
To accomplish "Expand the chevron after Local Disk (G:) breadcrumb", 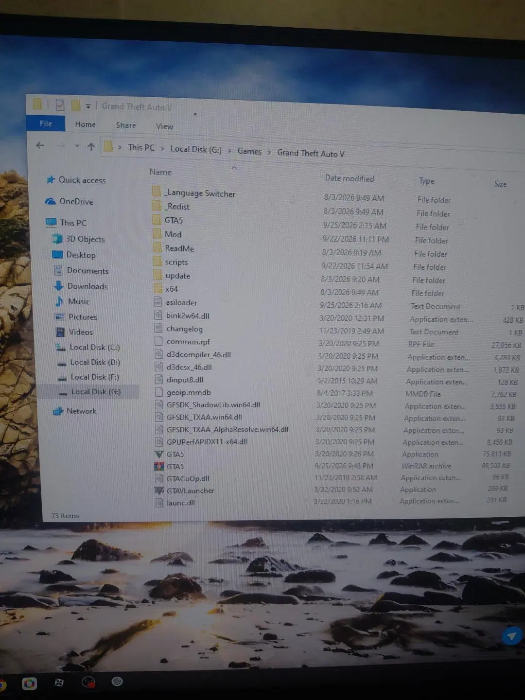I will click(x=229, y=151).
